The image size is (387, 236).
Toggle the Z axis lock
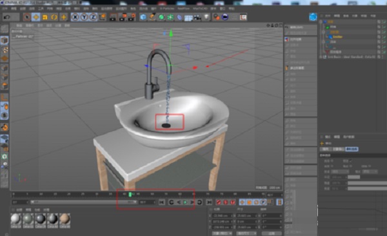[93, 17]
